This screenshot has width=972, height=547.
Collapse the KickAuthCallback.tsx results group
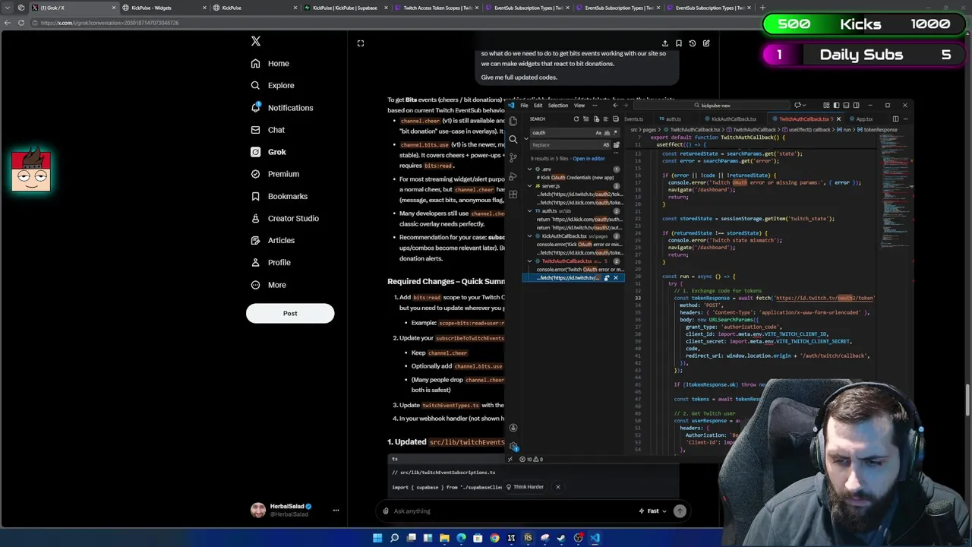pyautogui.click(x=529, y=236)
